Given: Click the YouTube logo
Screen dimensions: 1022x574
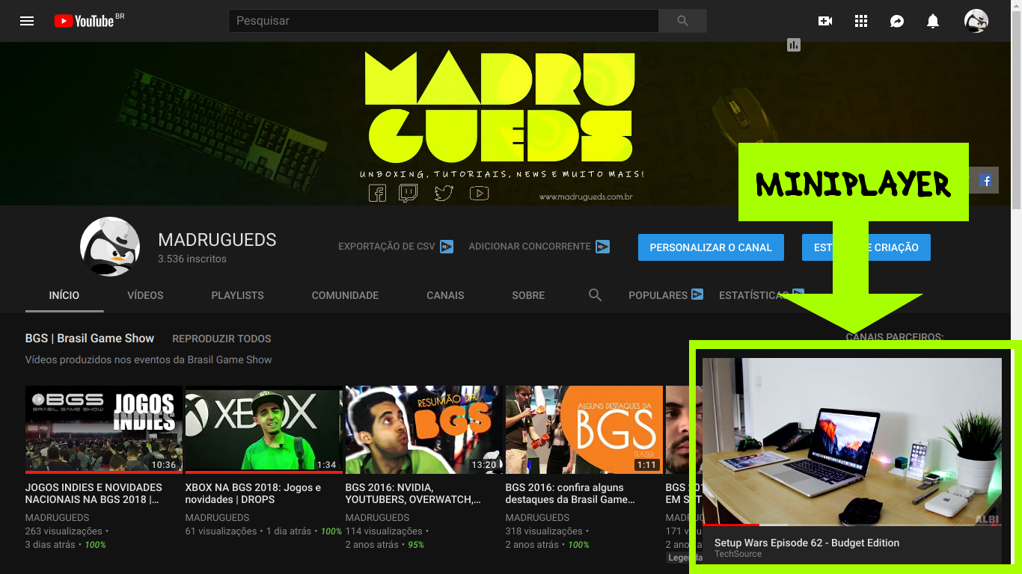Looking at the screenshot, I should pyautogui.click(x=82, y=20).
